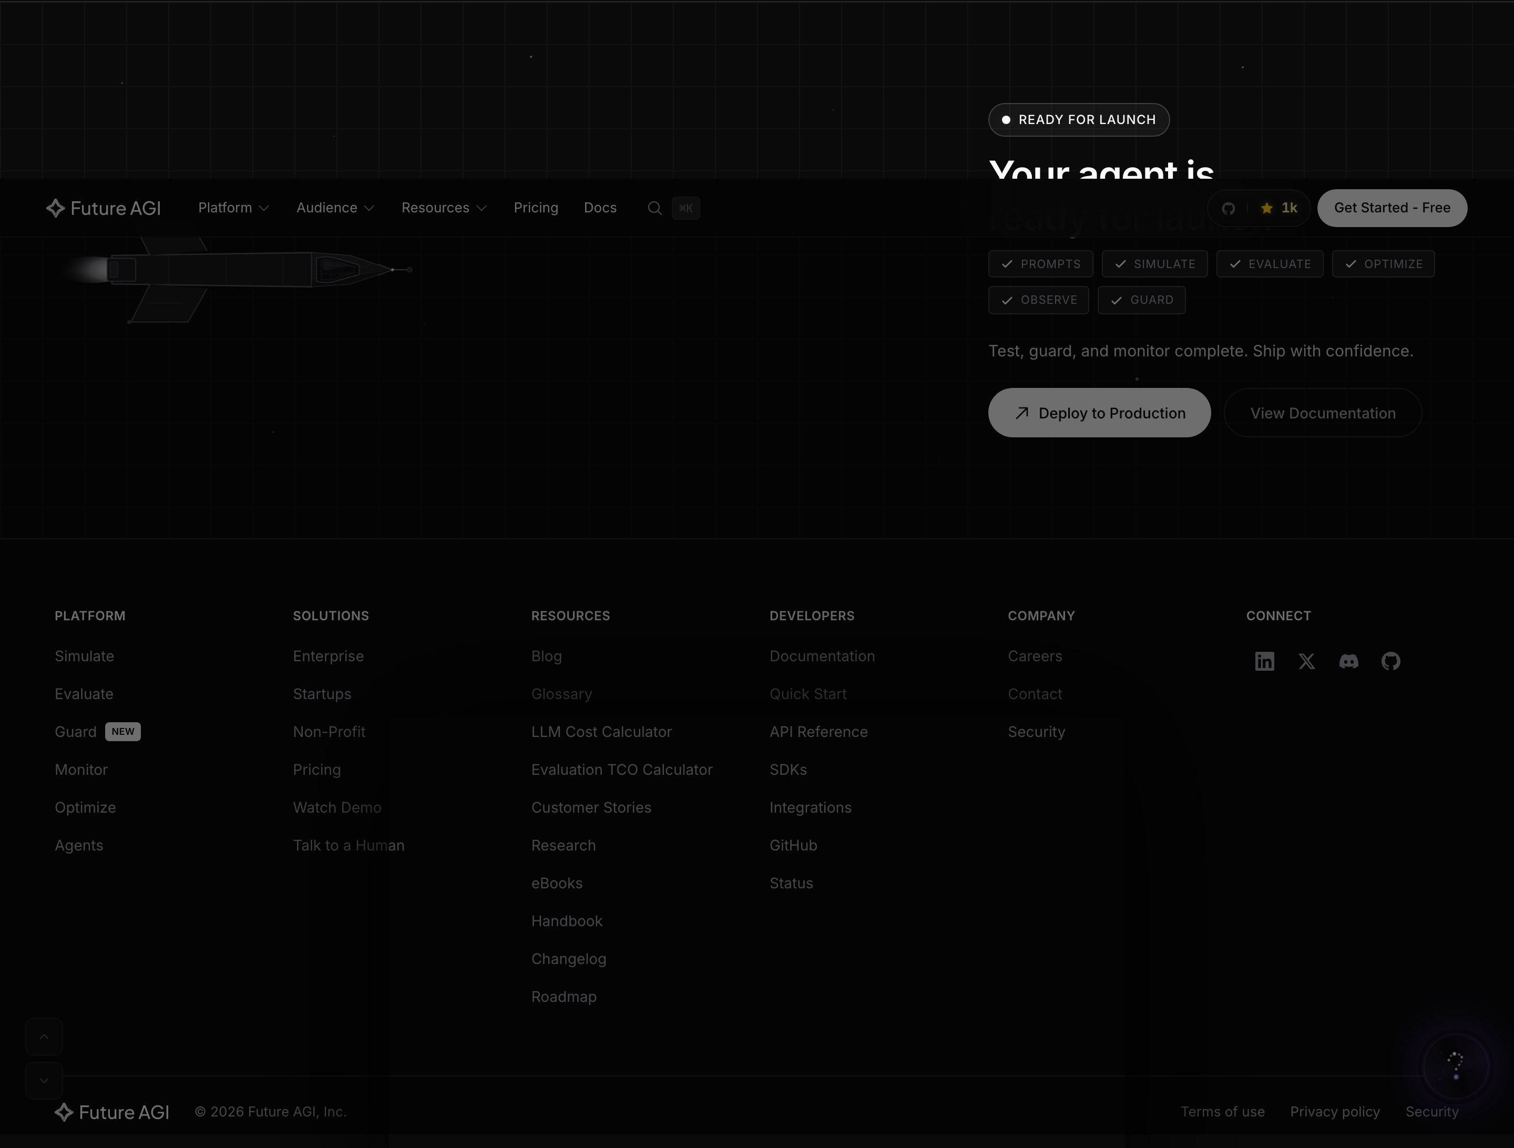
Task: Open Non-Profit footer link
Action: [329, 732]
